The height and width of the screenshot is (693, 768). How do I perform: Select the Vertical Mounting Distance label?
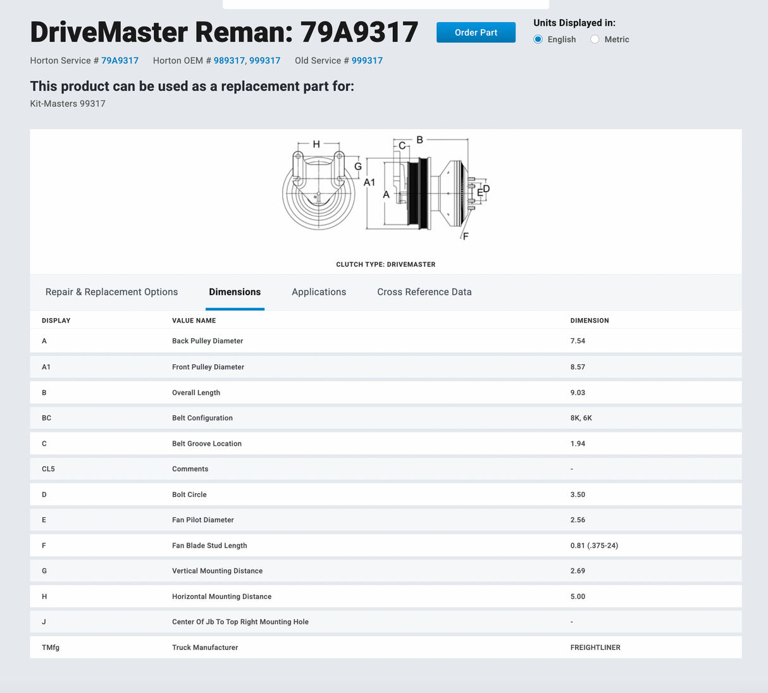[x=217, y=571]
